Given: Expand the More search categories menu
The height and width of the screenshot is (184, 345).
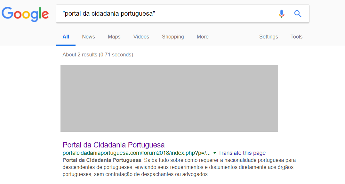Looking at the screenshot, I should coord(203,37).
